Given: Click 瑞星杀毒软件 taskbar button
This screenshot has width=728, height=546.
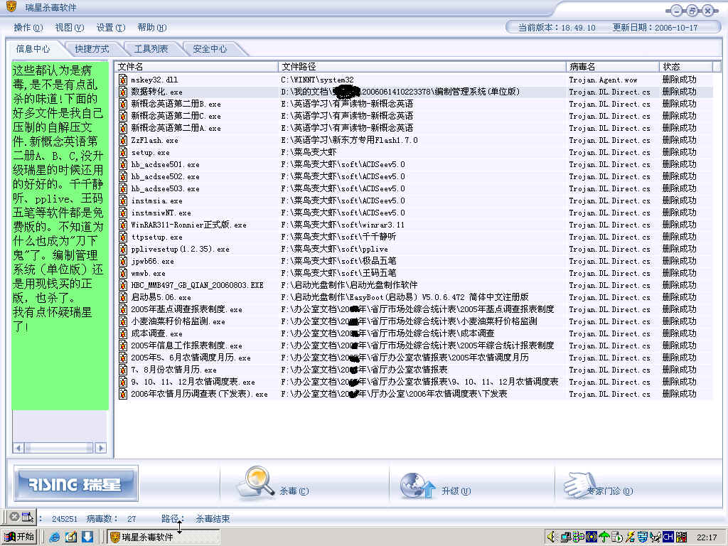Looking at the screenshot, I should (164, 537).
